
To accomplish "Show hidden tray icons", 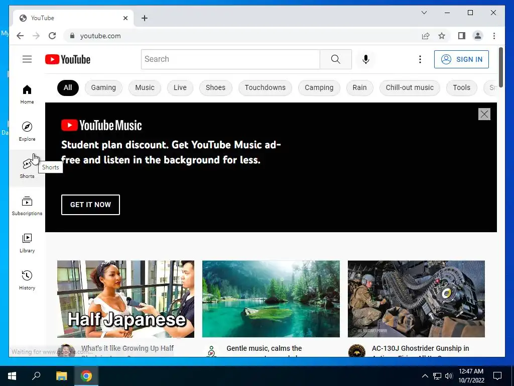I will [425, 376].
